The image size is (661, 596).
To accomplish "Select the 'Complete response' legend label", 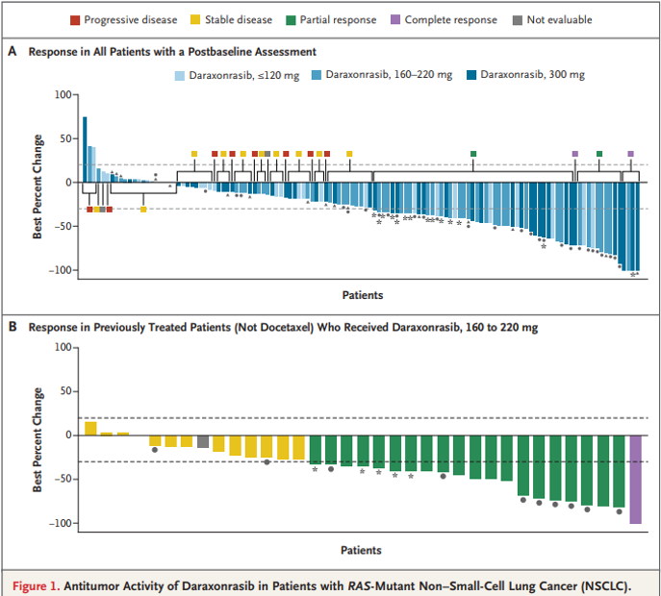I will [451, 20].
